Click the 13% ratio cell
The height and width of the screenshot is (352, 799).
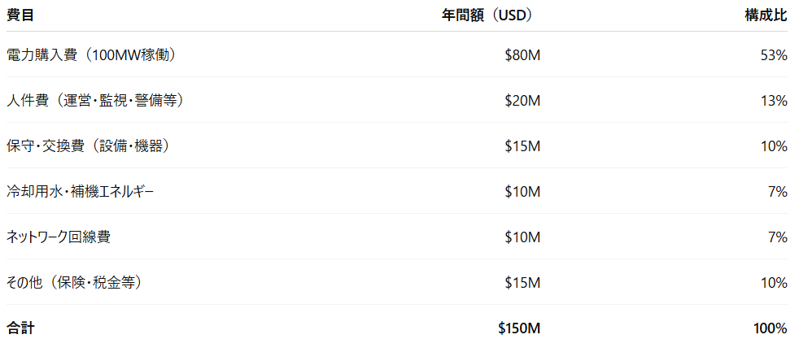click(774, 101)
